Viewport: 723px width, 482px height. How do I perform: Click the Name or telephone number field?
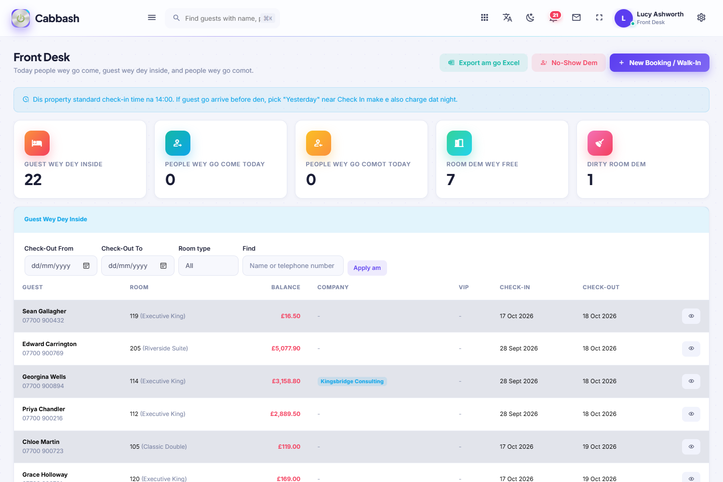(293, 266)
